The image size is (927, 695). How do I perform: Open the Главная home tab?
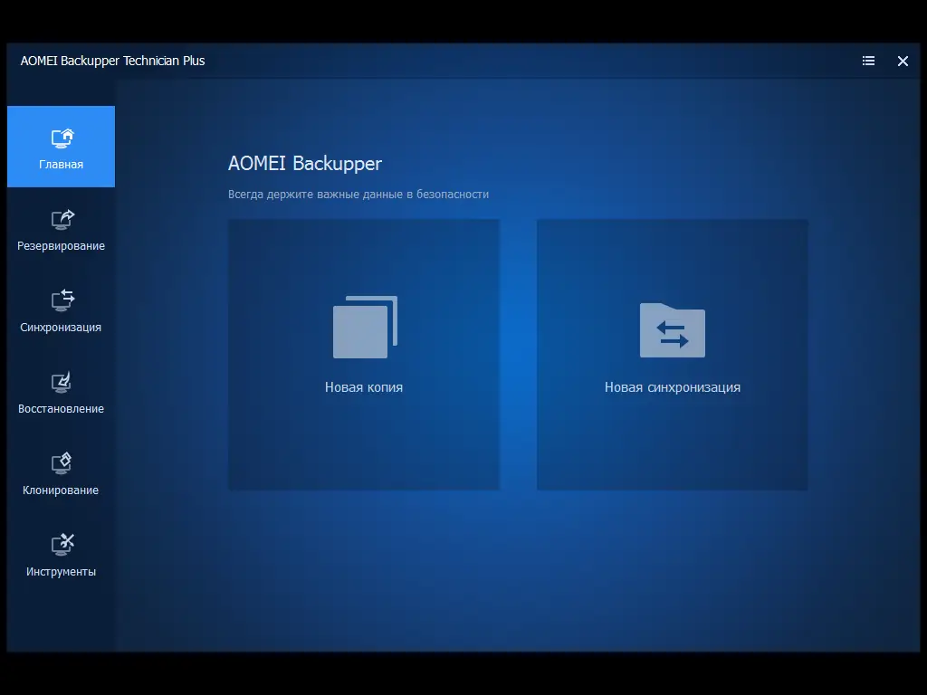tap(61, 147)
